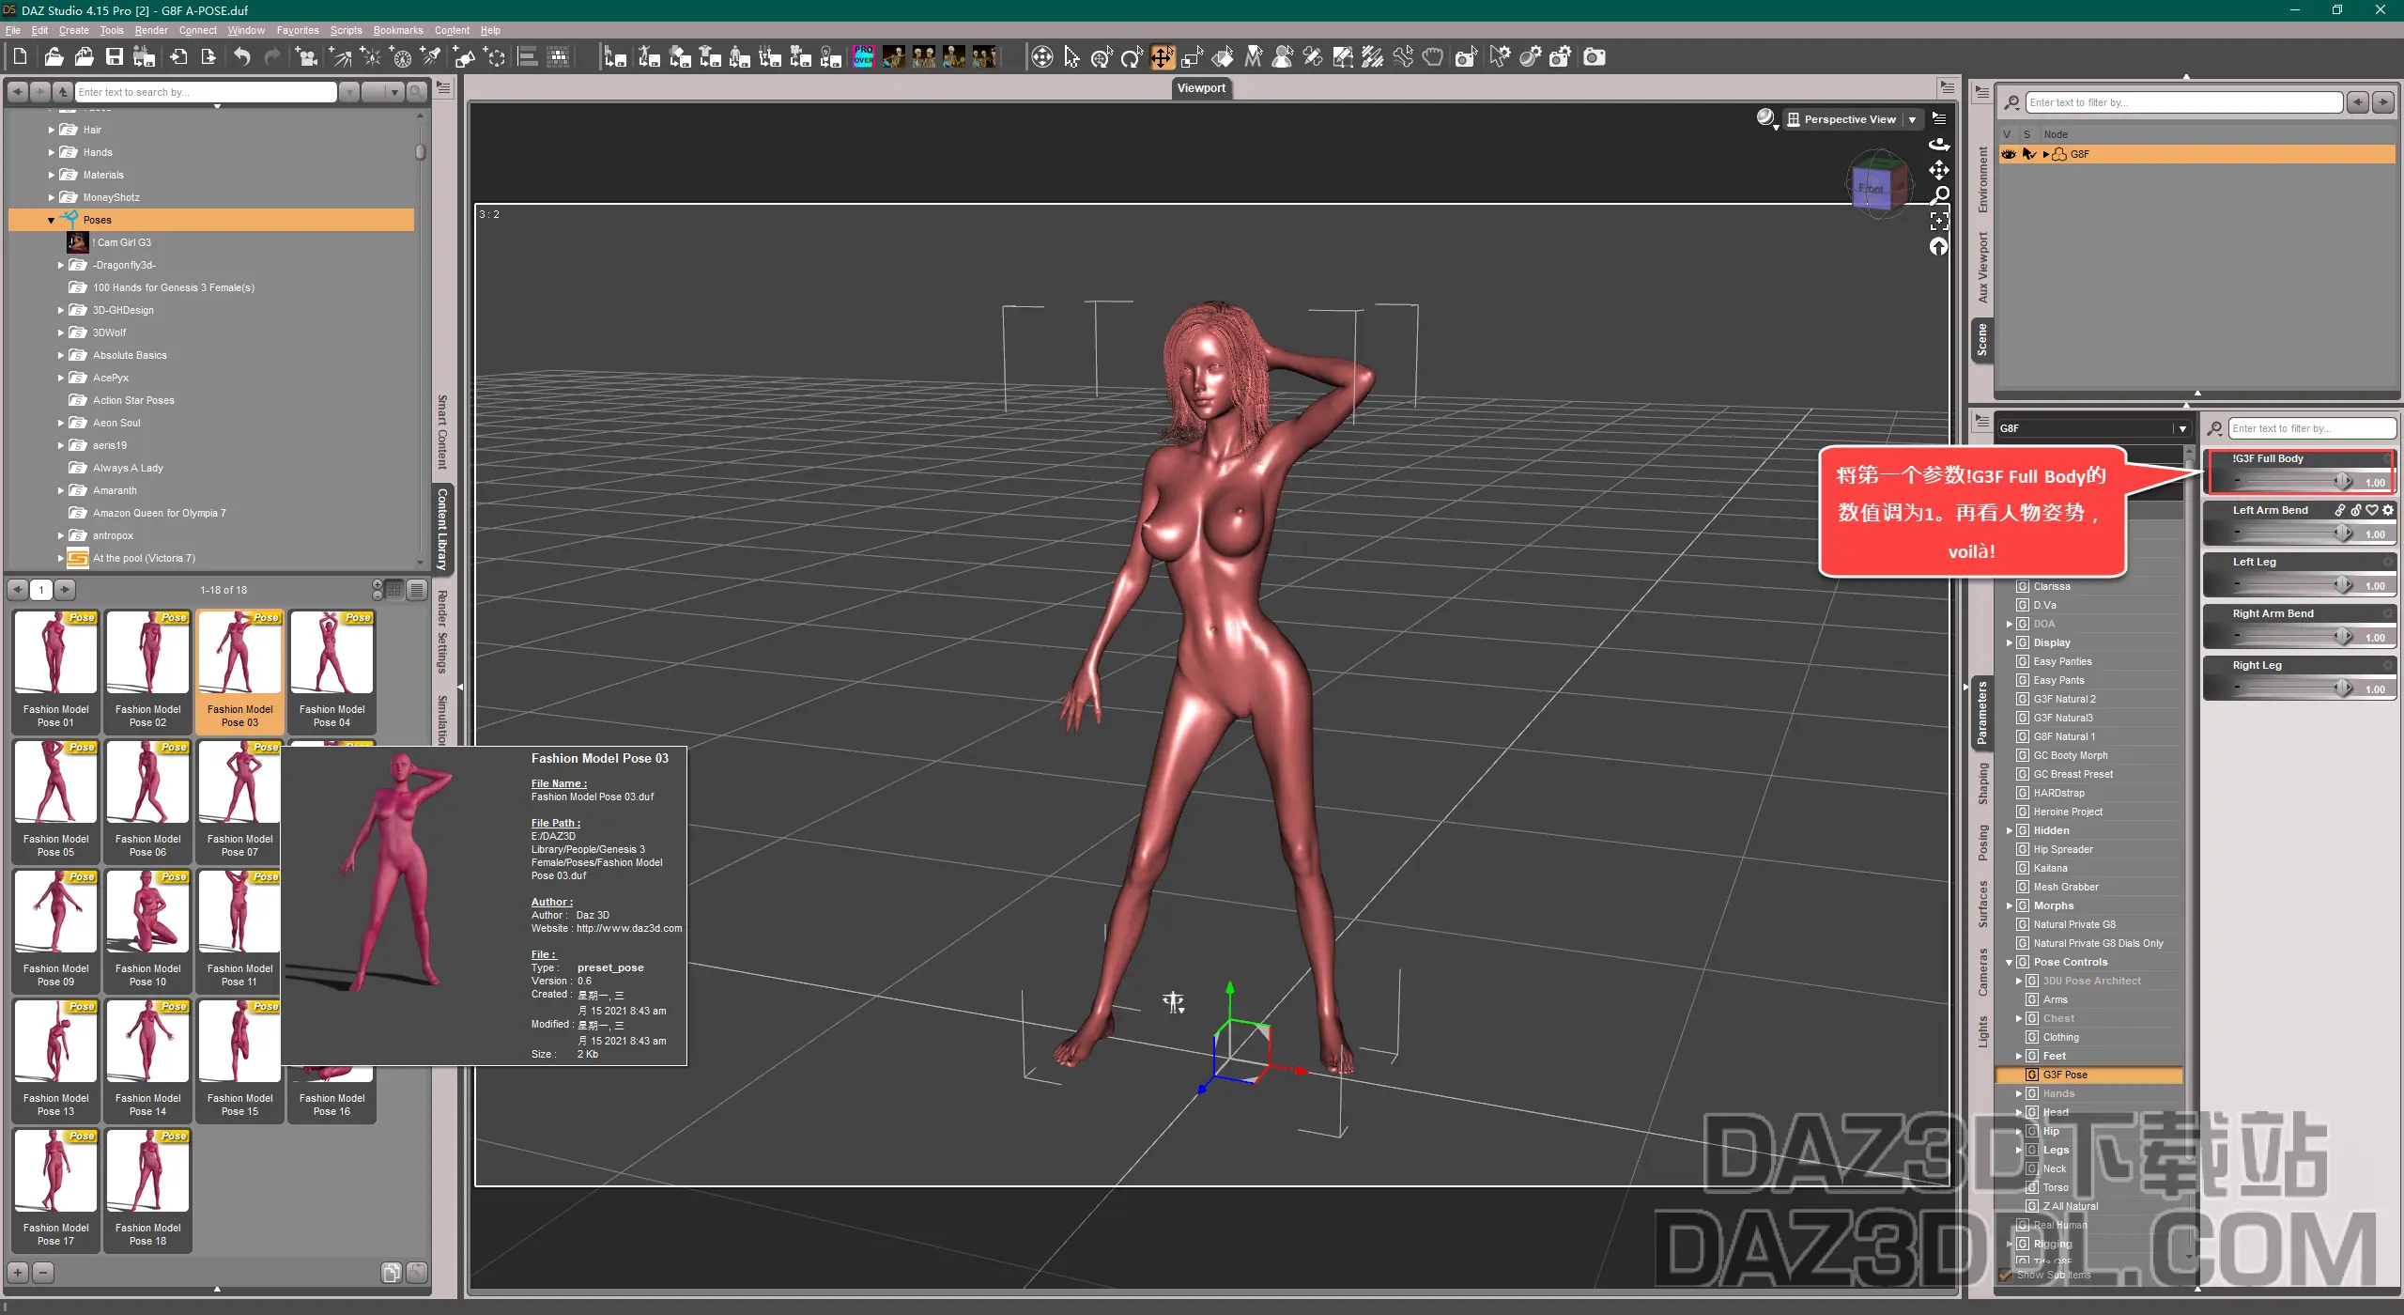Go back in Content Library navigation
2404x1315 pixels.
(x=18, y=92)
